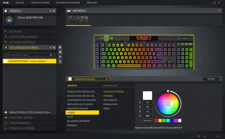Open the Profils panel hamburger menu
The image size is (225, 139).
click(x=54, y=11)
